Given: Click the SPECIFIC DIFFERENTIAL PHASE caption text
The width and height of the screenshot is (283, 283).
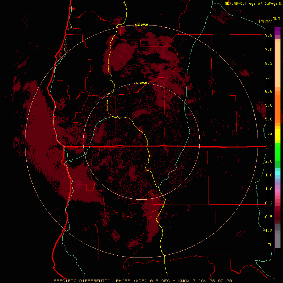Looking at the screenshot, I should 92,281.
